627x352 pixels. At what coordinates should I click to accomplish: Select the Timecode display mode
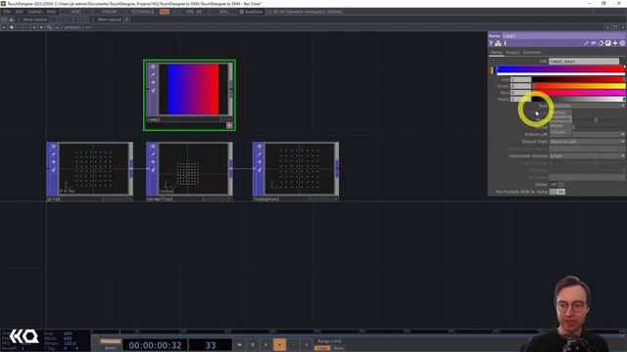(x=111, y=341)
